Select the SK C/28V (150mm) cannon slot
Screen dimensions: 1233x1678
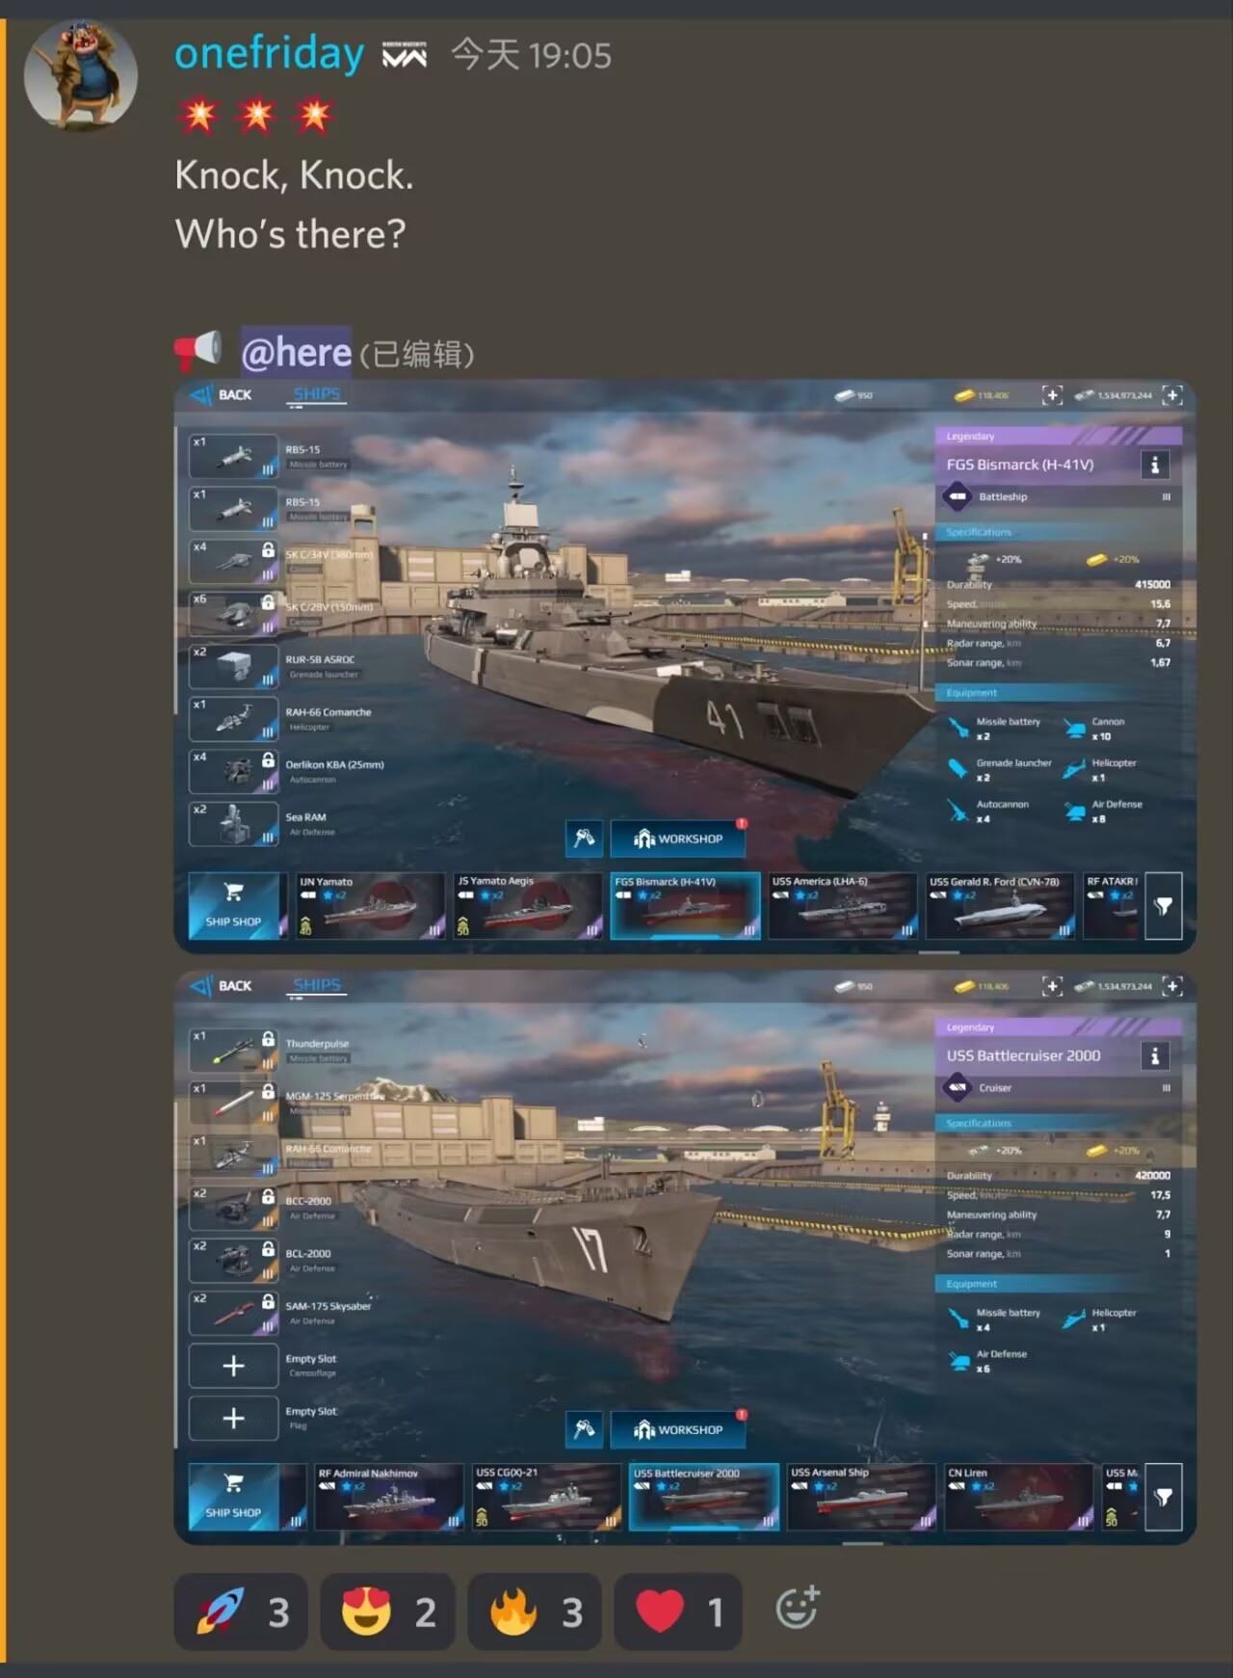(233, 614)
